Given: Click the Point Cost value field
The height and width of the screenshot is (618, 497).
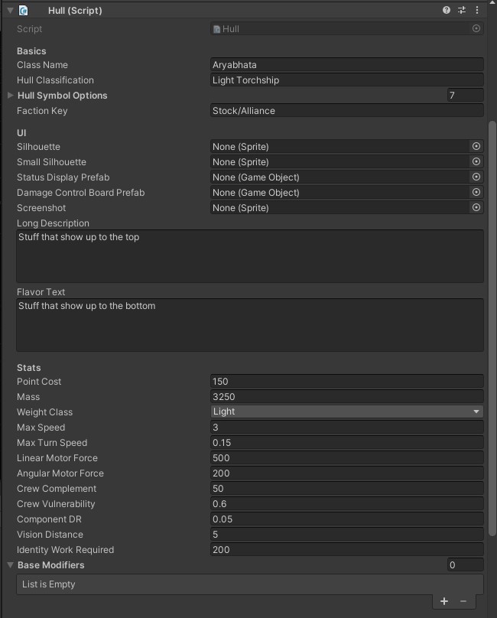Looking at the screenshot, I should 346,382.
